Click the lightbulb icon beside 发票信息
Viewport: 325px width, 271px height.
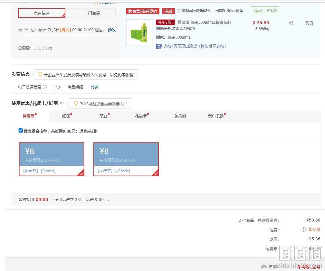click(40, 75)
